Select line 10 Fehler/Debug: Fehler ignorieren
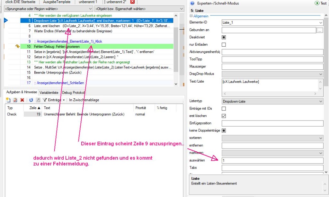 click(x=97, y=47)
